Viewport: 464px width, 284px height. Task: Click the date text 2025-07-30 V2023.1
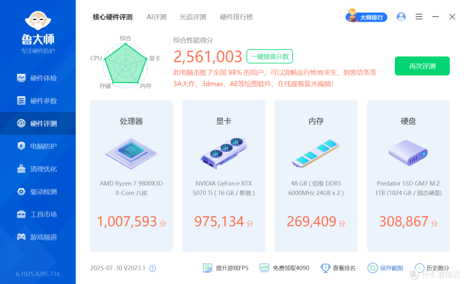pos(118,268)
